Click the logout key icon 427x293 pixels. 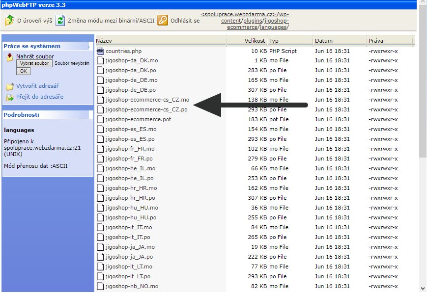pyautogui.click(x=163, y=21)
